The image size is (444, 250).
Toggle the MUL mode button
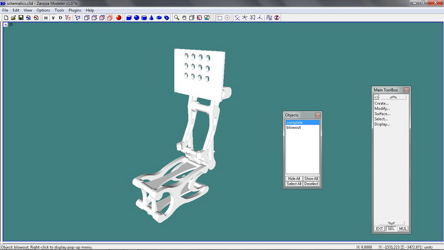tap(402, 228)
